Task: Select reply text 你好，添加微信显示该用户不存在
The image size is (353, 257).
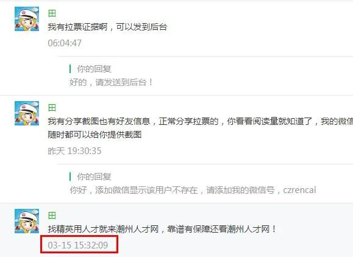Action: (x=134, y=190)
